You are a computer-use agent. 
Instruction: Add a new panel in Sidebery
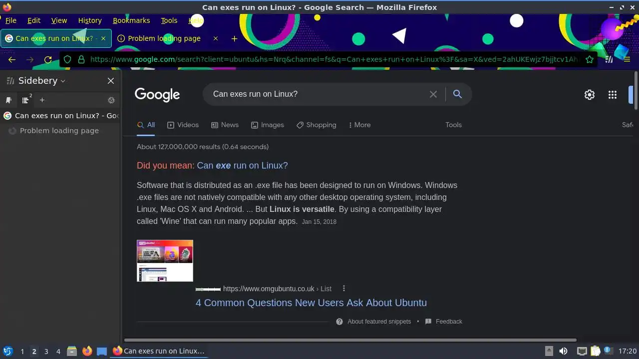[x=42, y=100]
